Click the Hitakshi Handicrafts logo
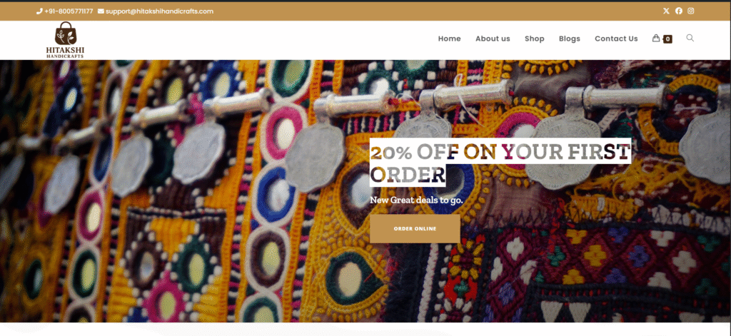 [65, 40]
